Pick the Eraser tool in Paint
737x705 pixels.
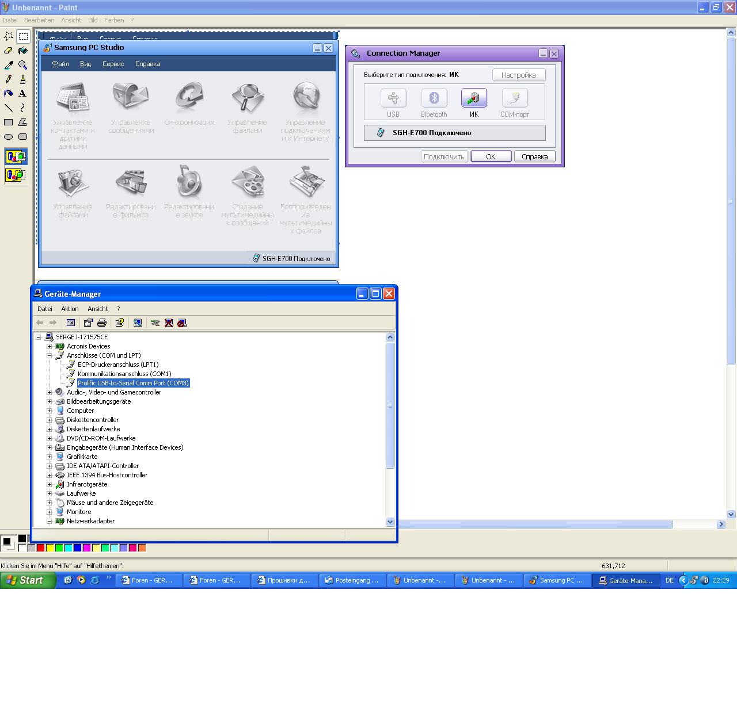[9, 51]
